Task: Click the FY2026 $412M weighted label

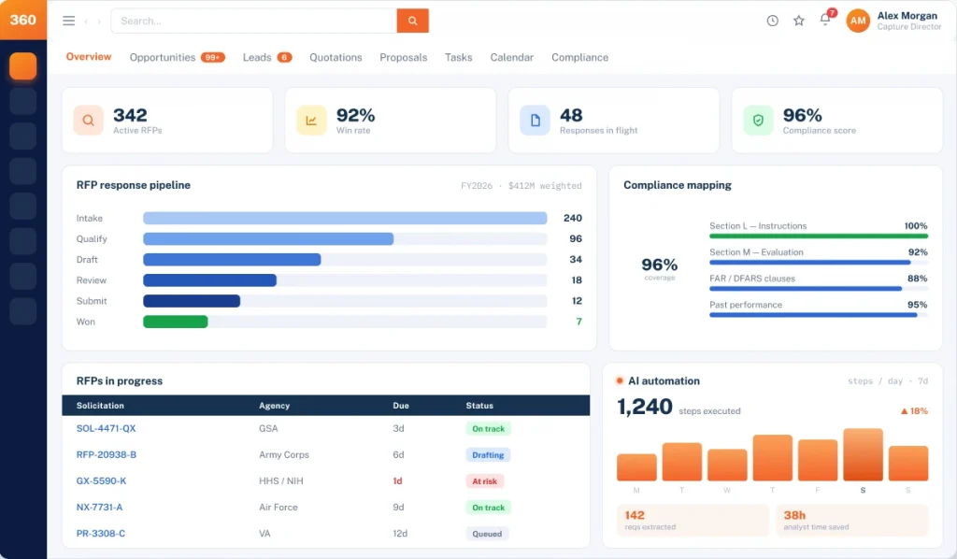Action: pos(521,185)
